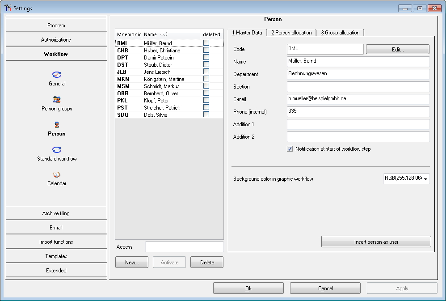Expand the Archive filing section
The image size is (446, 301).
56,213
